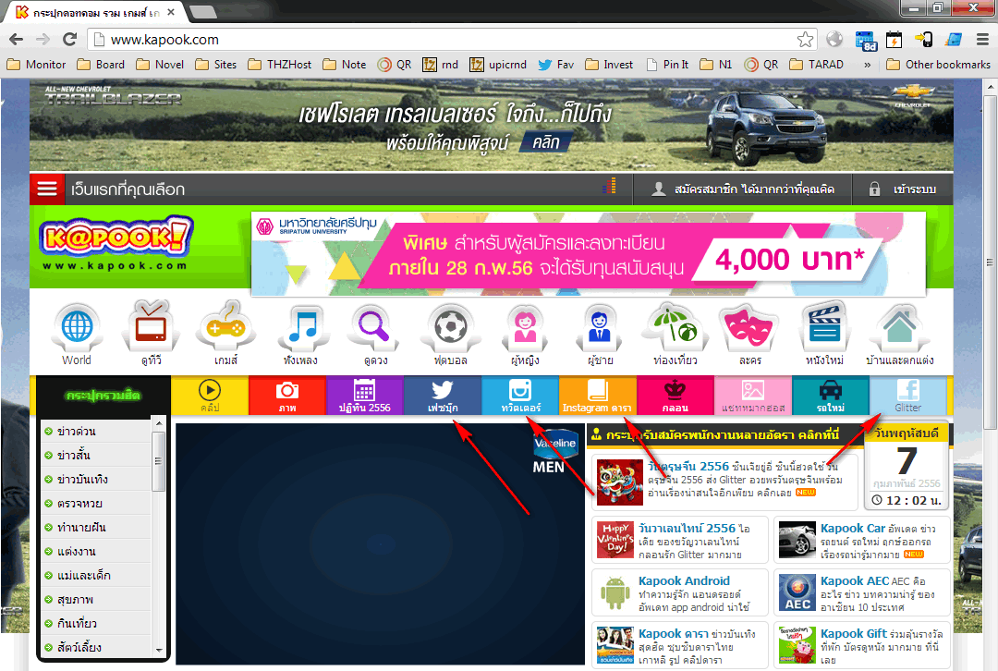
Task: Open the Kapook Car link
Action: pos(852,528)
